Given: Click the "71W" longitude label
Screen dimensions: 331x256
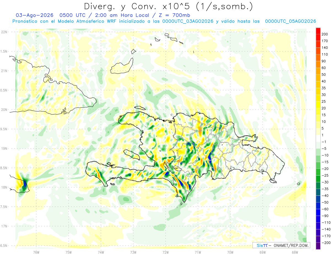Looking at the screenshot, I should coord(198,252).
